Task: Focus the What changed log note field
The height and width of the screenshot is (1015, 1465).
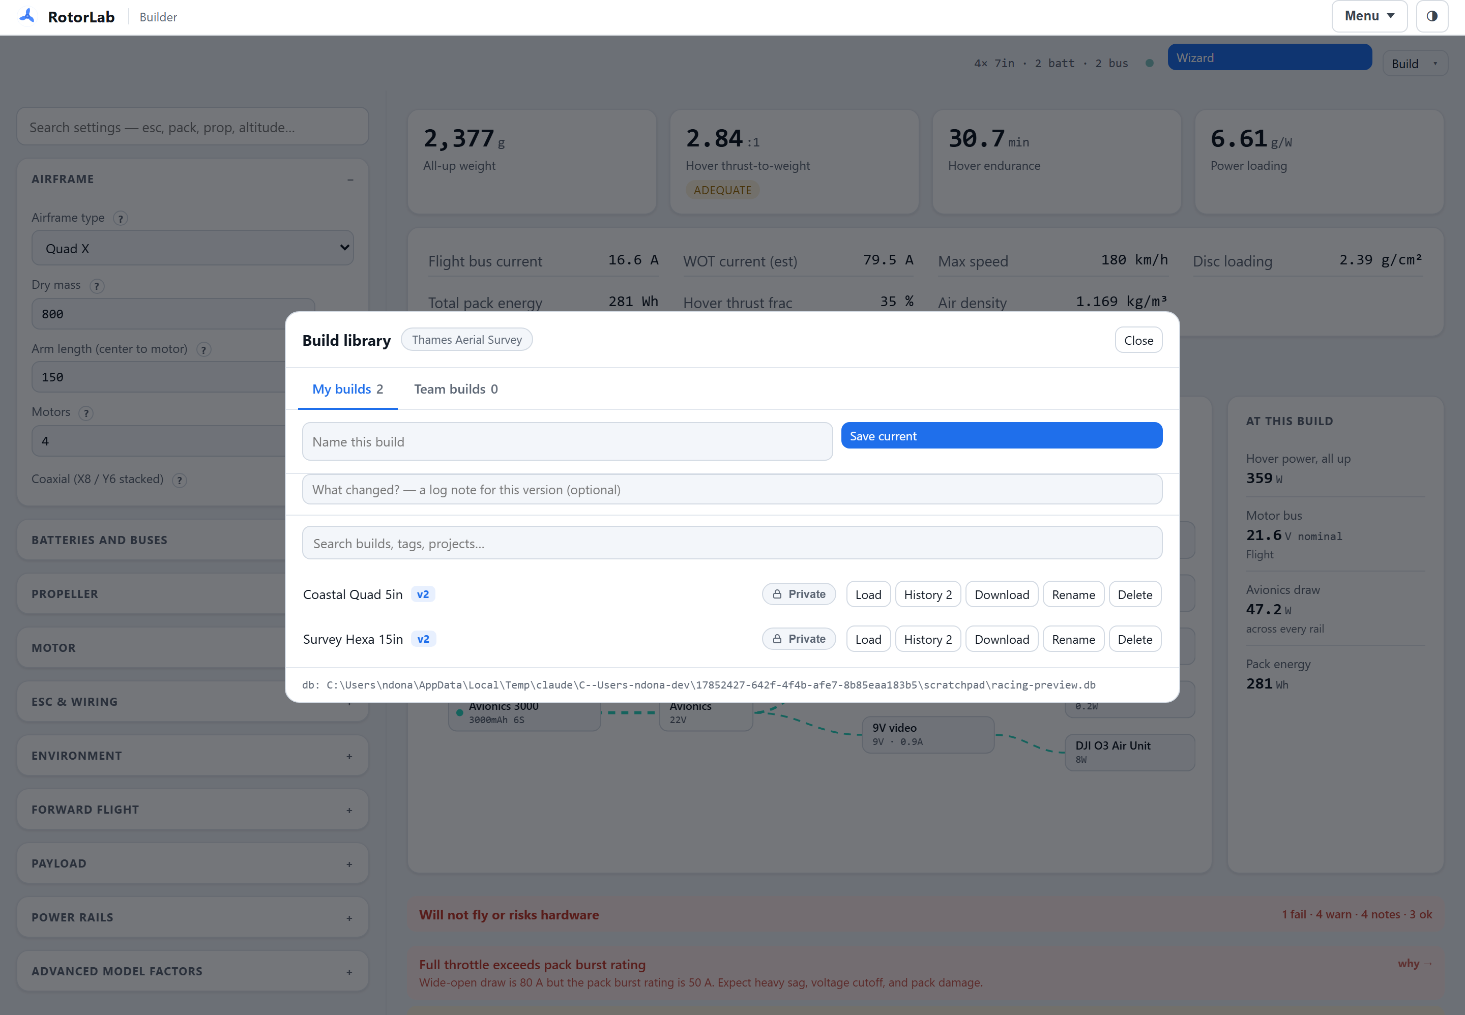Action: [x=732, y=490]
